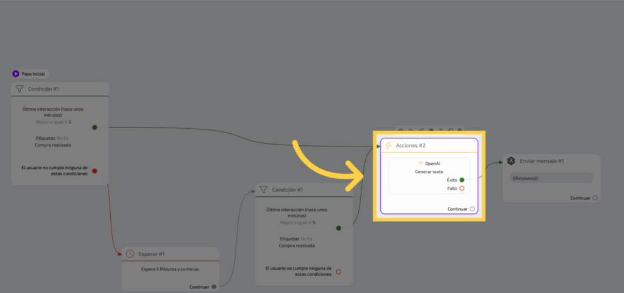Screen dimensions: 624x293
Task: Click the green Éxito output dot
Action: 462,180
